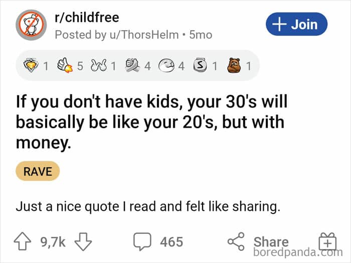View the 465 comments count
The height and width of the screenshot is (263, 351).
171,242
